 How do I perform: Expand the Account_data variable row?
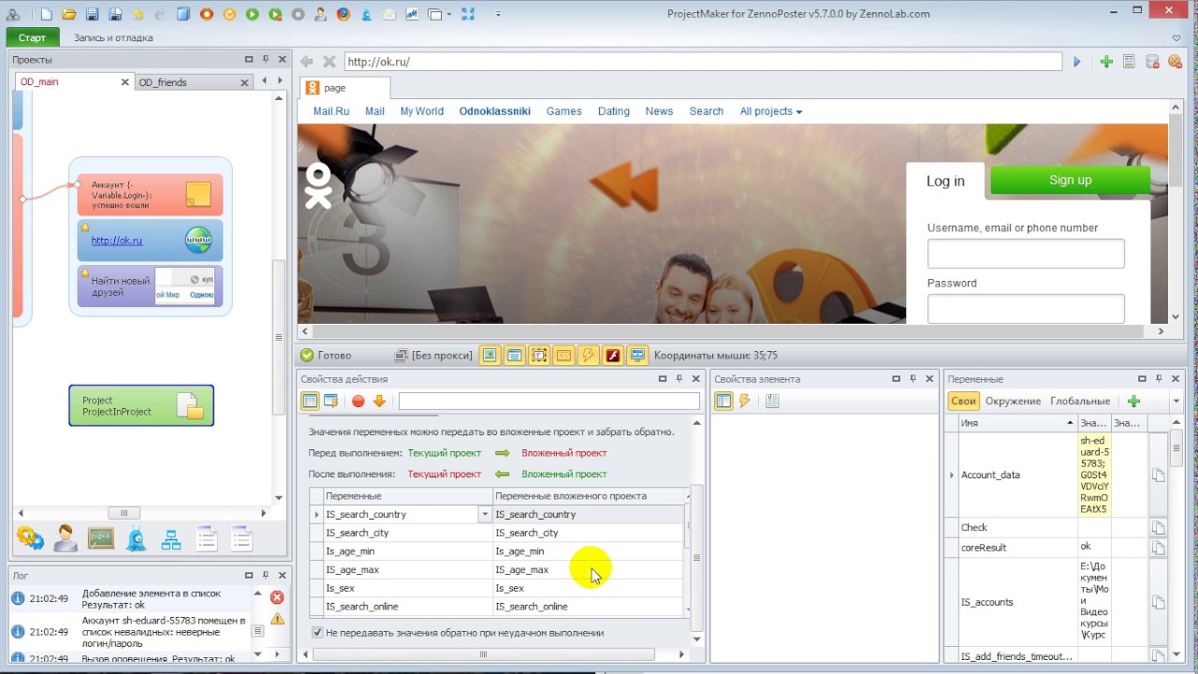click(x=952, y=475)
